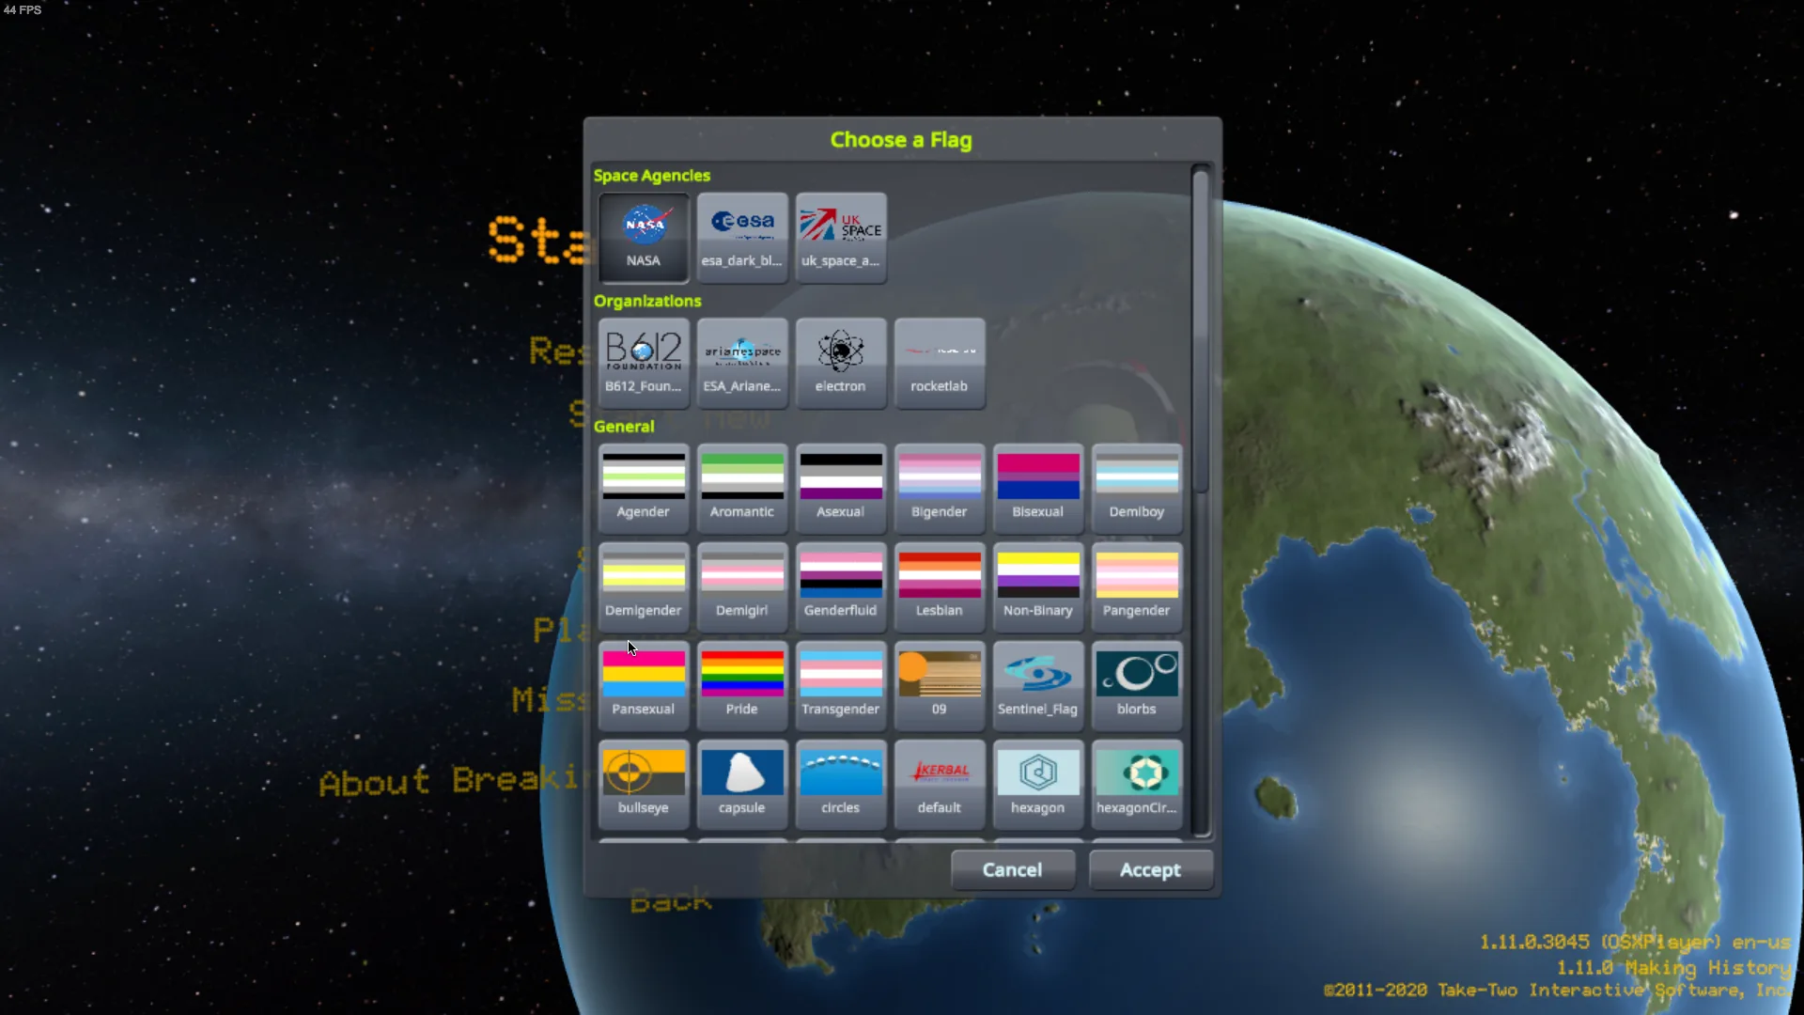Image resolution: width=1804 pixels, height=1015 pixels.
Task: Pick the hexagonCircles flag
Action: 1137,785
